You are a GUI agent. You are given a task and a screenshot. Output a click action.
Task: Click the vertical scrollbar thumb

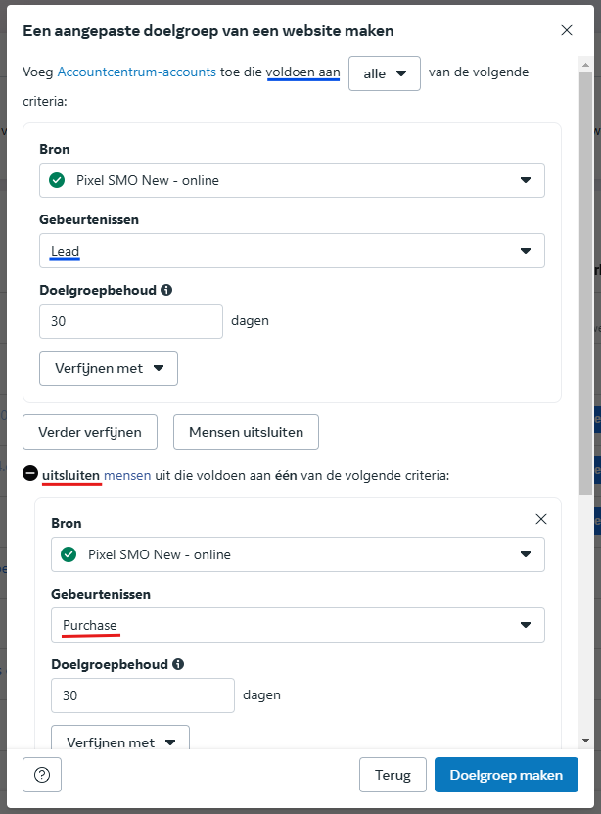tap(585, 283)
